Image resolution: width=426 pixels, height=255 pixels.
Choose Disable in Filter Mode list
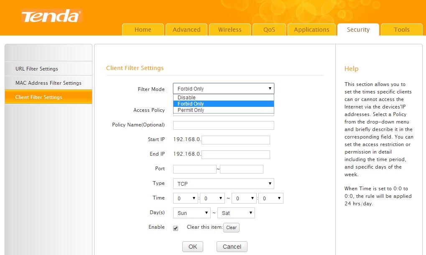click(x=224, y=97)
